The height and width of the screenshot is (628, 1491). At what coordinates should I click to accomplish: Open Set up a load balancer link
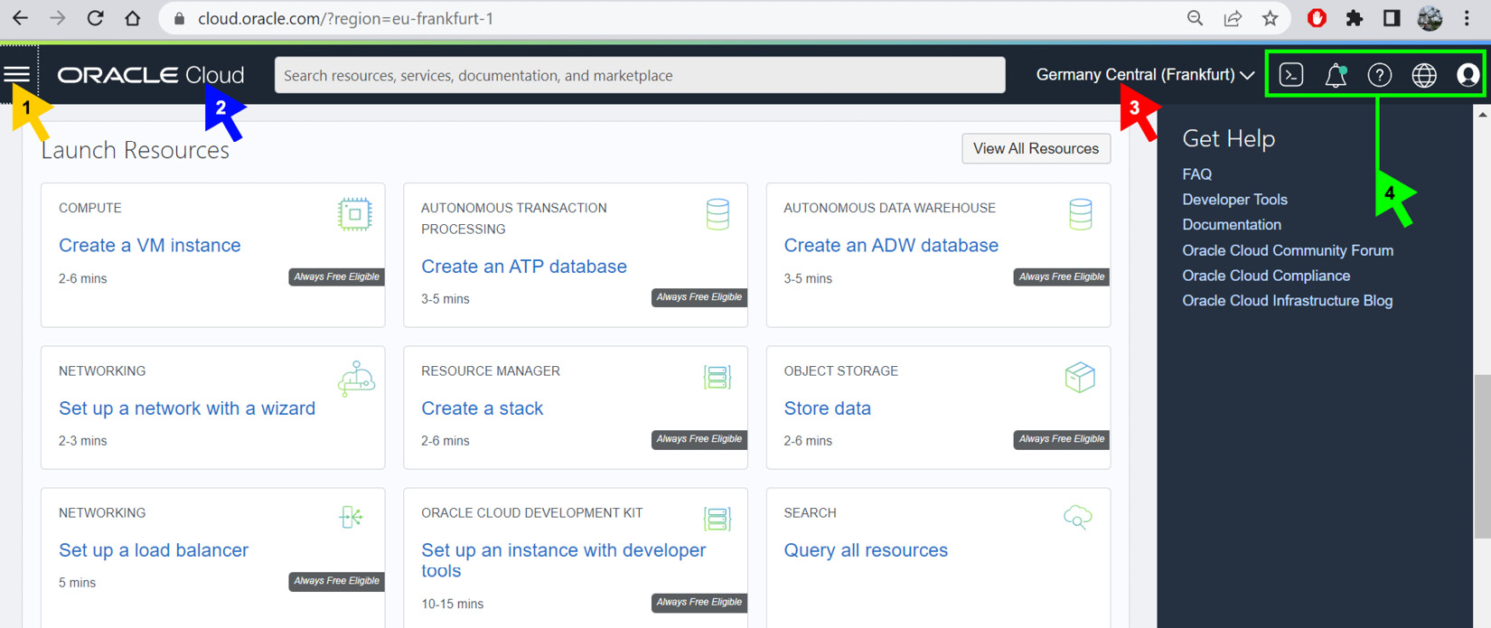154,550
